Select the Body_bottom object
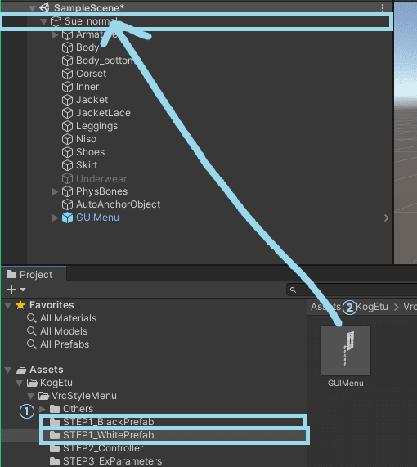417x467 pixels. click(x=105, y=61)
